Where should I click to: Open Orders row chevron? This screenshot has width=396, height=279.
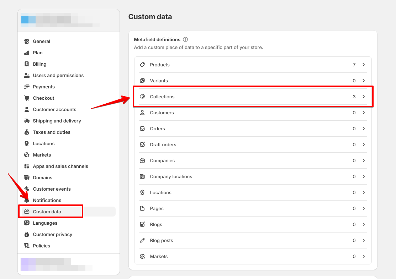click(364, 128)
